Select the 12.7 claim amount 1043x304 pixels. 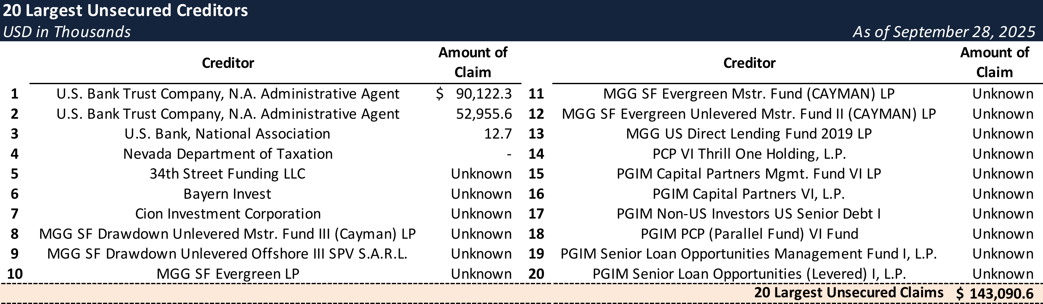click(498, 134)
